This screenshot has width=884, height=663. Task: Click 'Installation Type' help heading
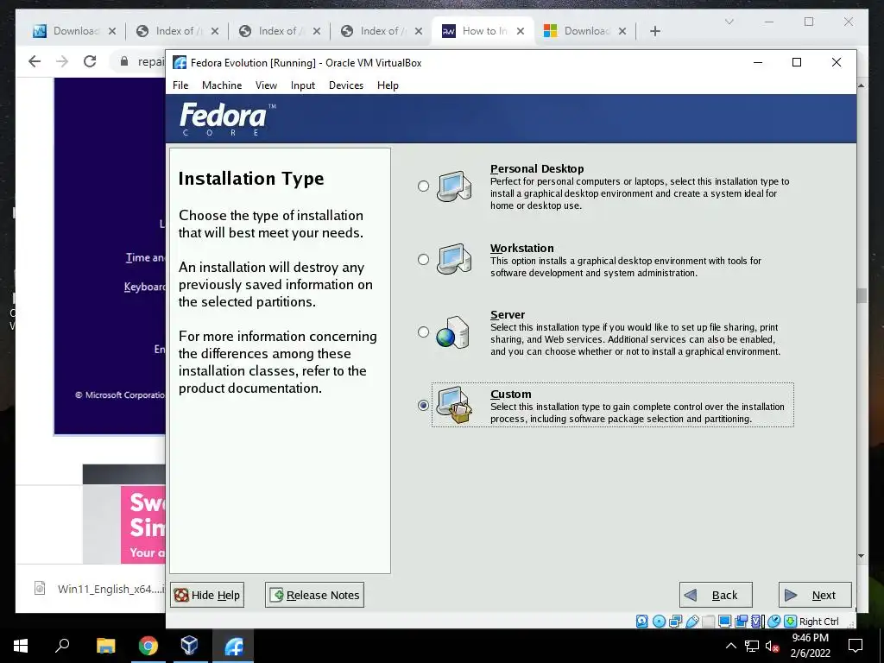tap(251, 179)
